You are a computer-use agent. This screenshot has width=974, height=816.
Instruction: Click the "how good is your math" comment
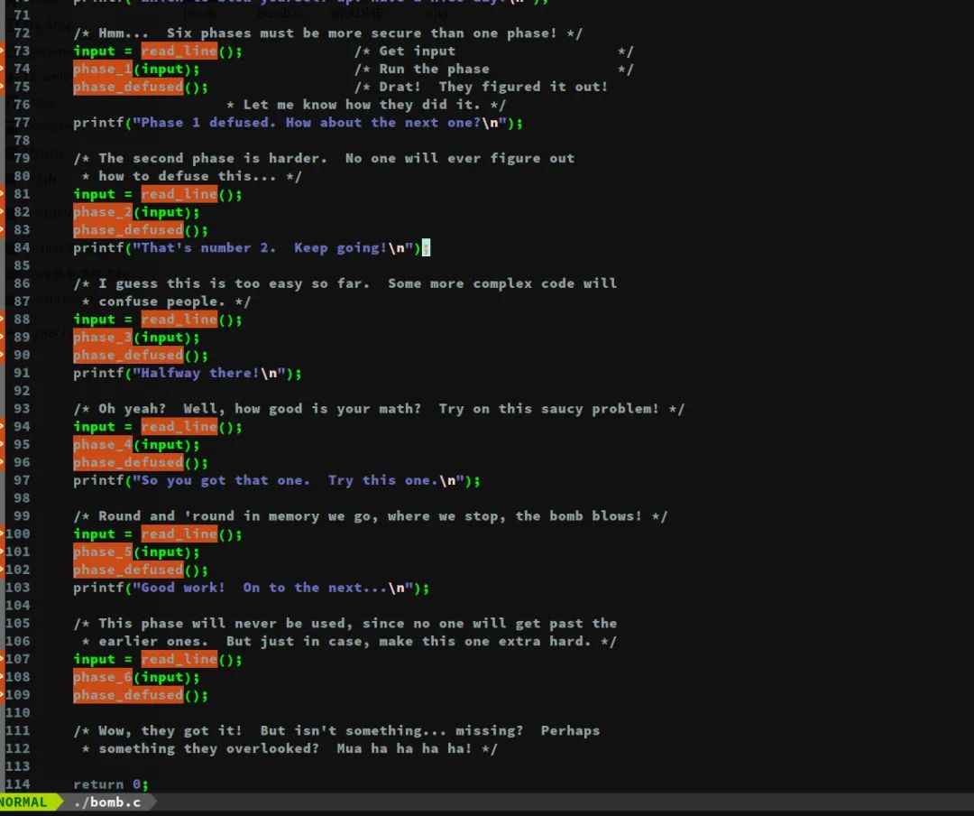pyautogui.click(x=379, y=409)
